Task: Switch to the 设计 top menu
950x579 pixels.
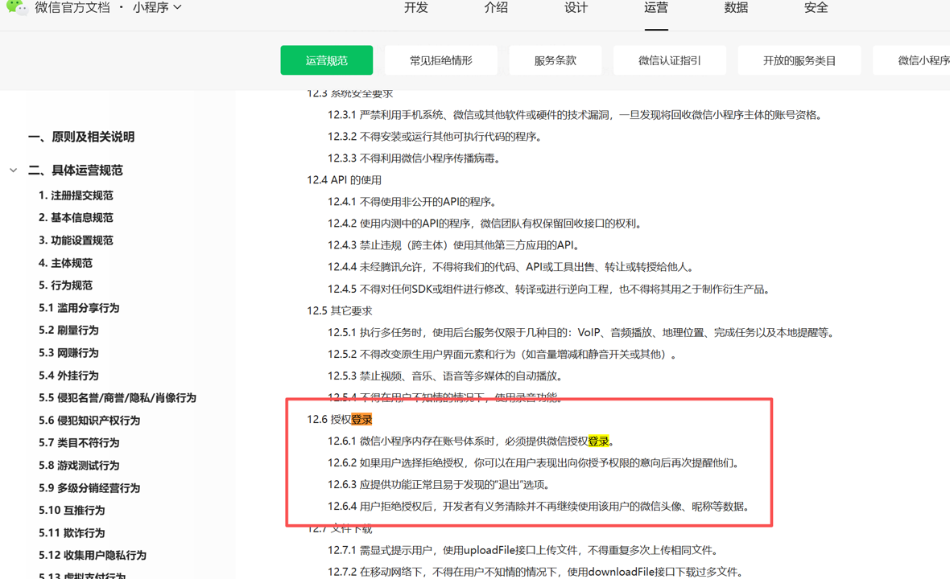Action: [x=576, y=8]
